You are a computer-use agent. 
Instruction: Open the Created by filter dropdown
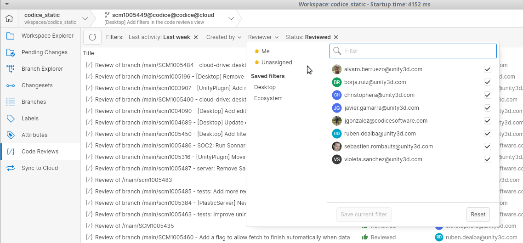[x=224, y=37]
